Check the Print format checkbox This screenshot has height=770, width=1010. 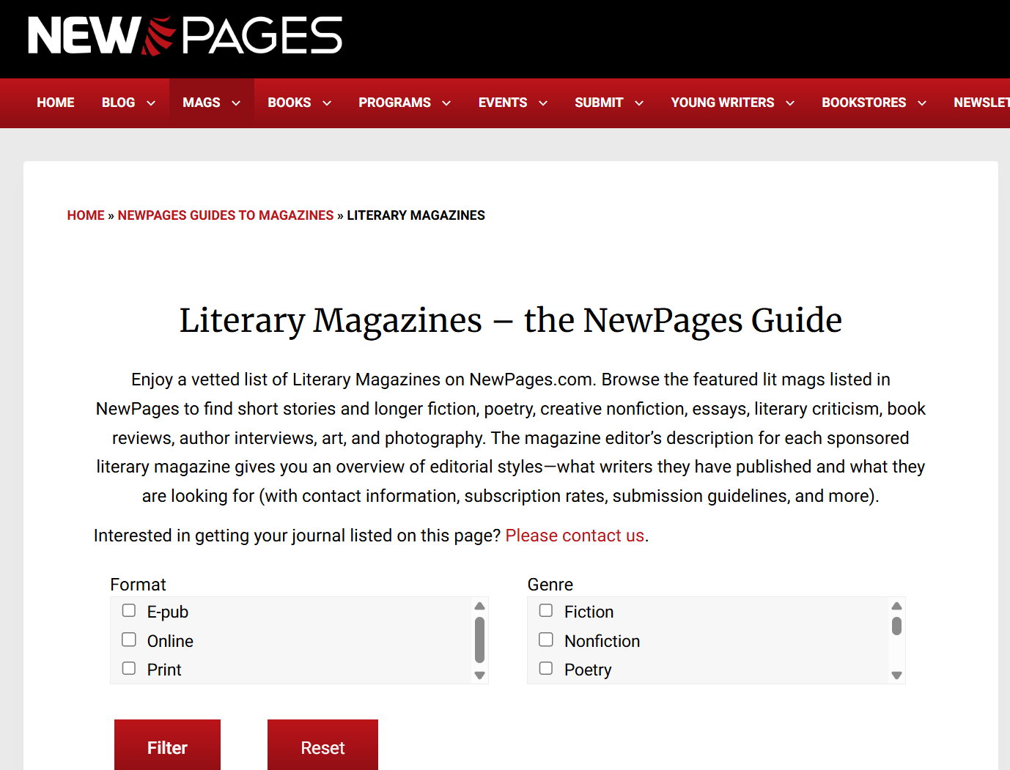[x=129, y=668]
